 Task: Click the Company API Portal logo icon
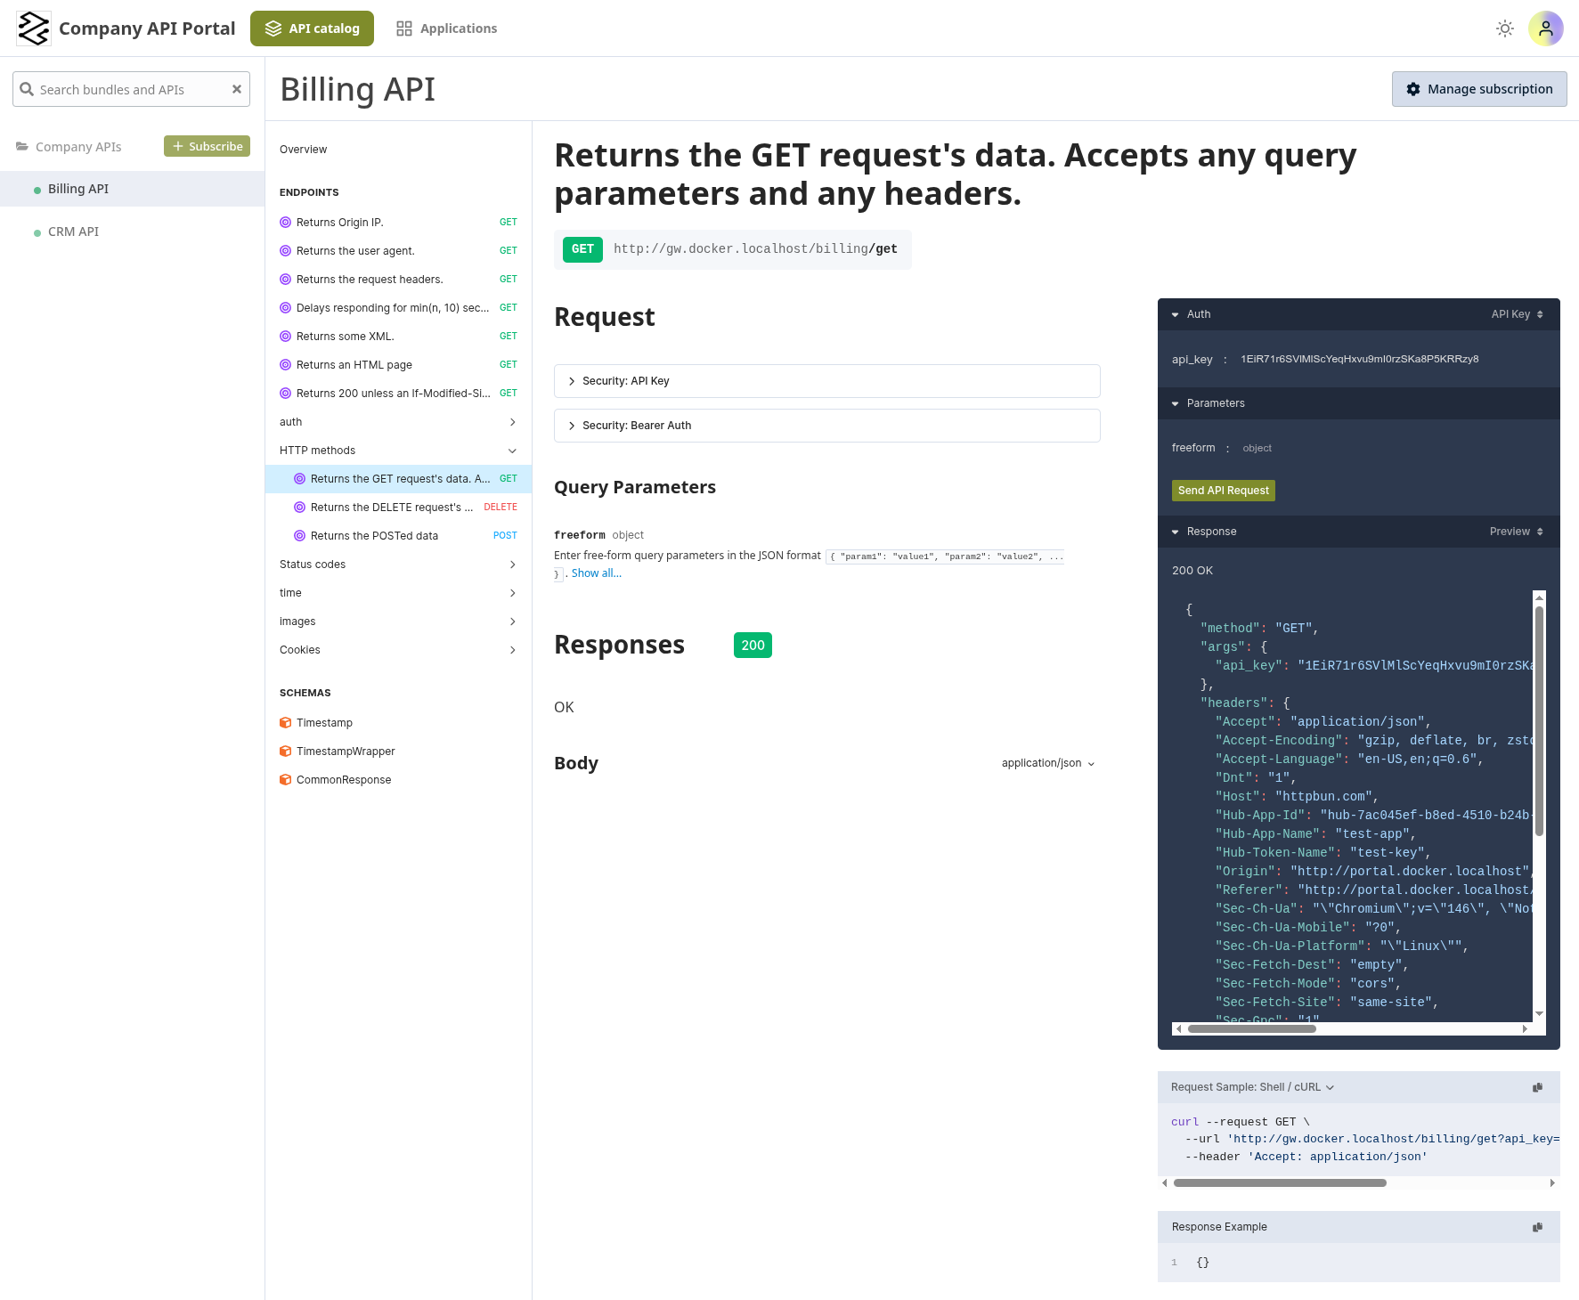tap(33, 28)
